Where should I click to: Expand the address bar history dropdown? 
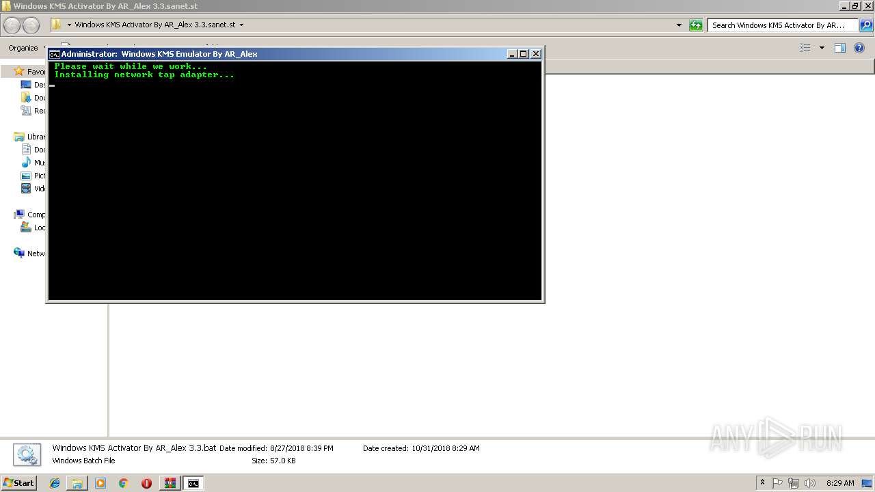tap(679, 25)
